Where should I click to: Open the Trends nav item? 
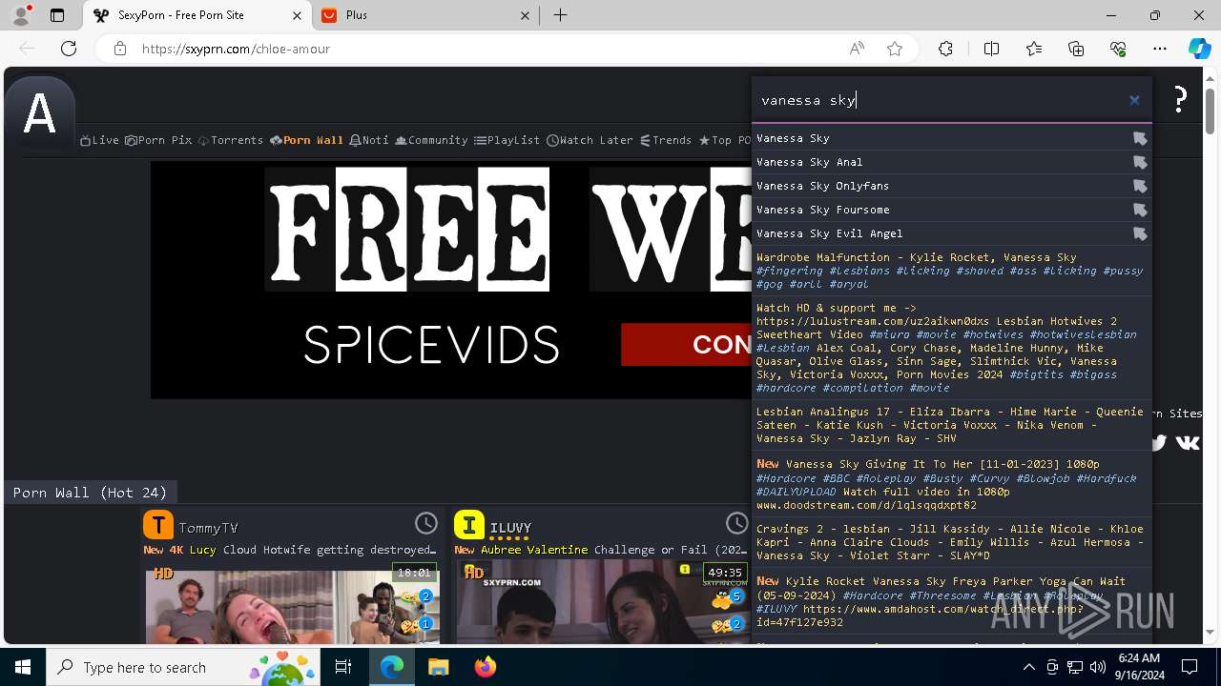coord(666,140)
